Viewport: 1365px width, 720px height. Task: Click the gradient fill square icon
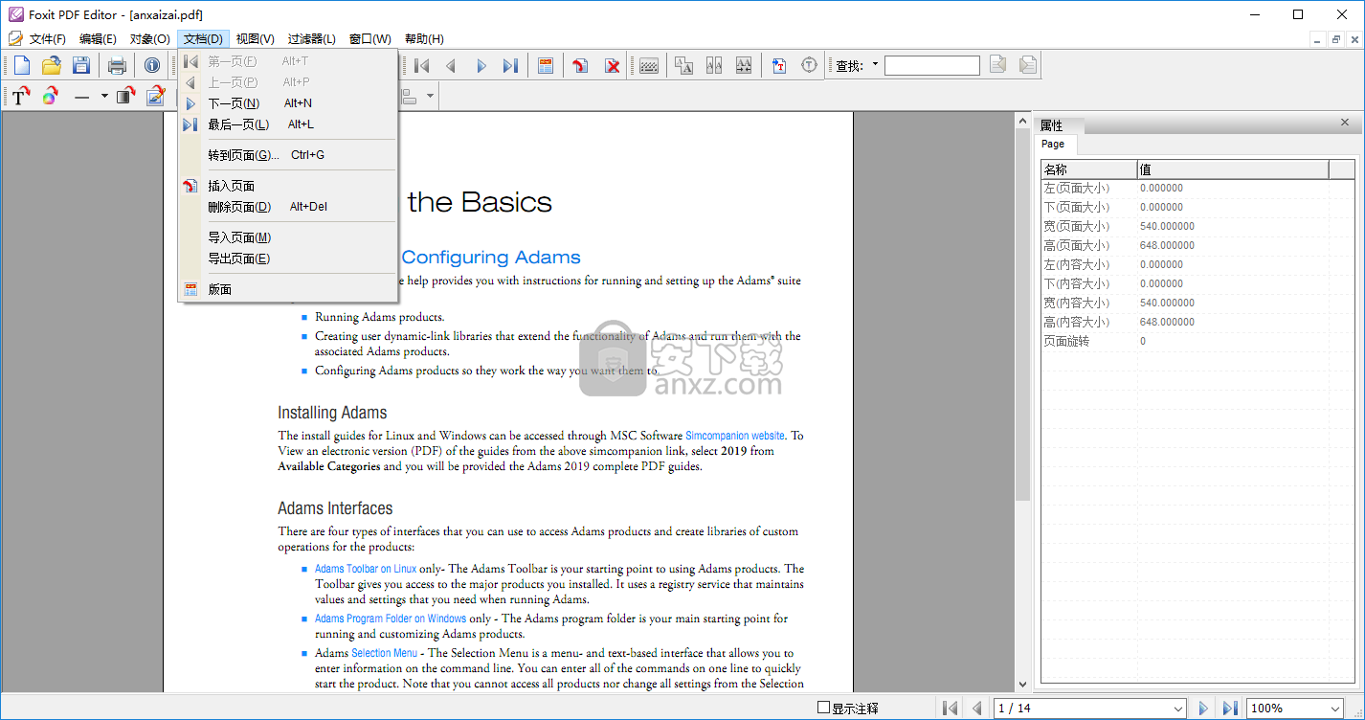tap(126, 96)
